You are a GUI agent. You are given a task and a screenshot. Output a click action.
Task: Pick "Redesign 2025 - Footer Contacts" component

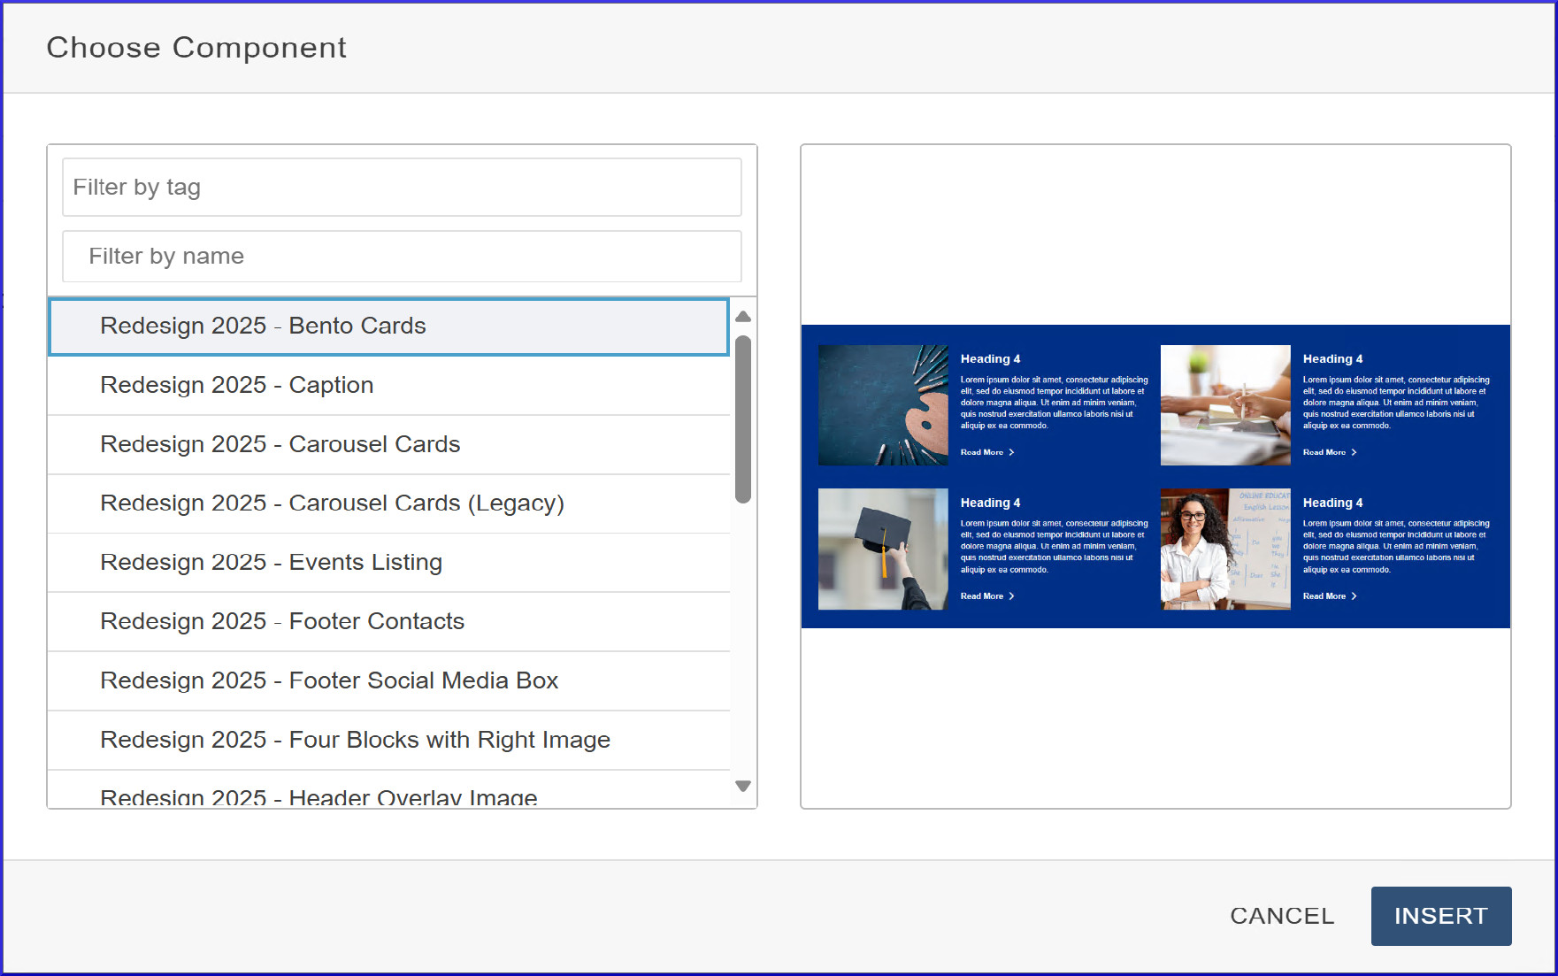(282, 622)
